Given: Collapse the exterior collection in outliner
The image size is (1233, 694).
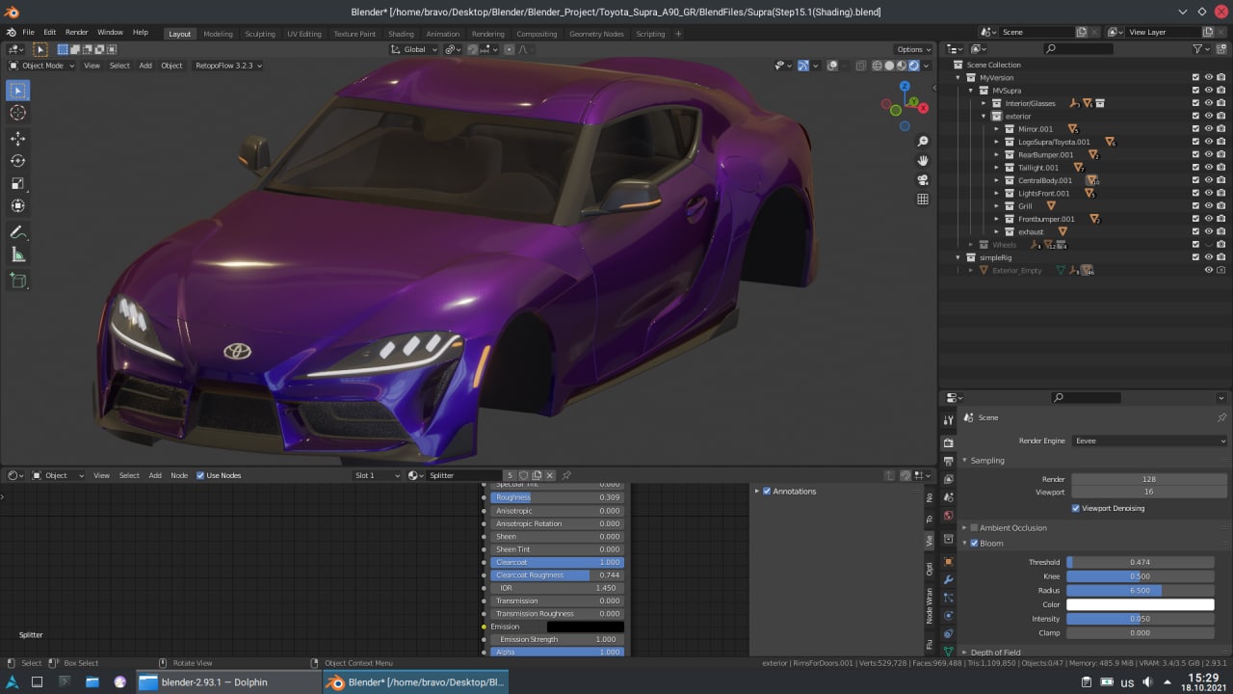Looking at the screenshot, I should pyautogui.click(x=984, y=117).
